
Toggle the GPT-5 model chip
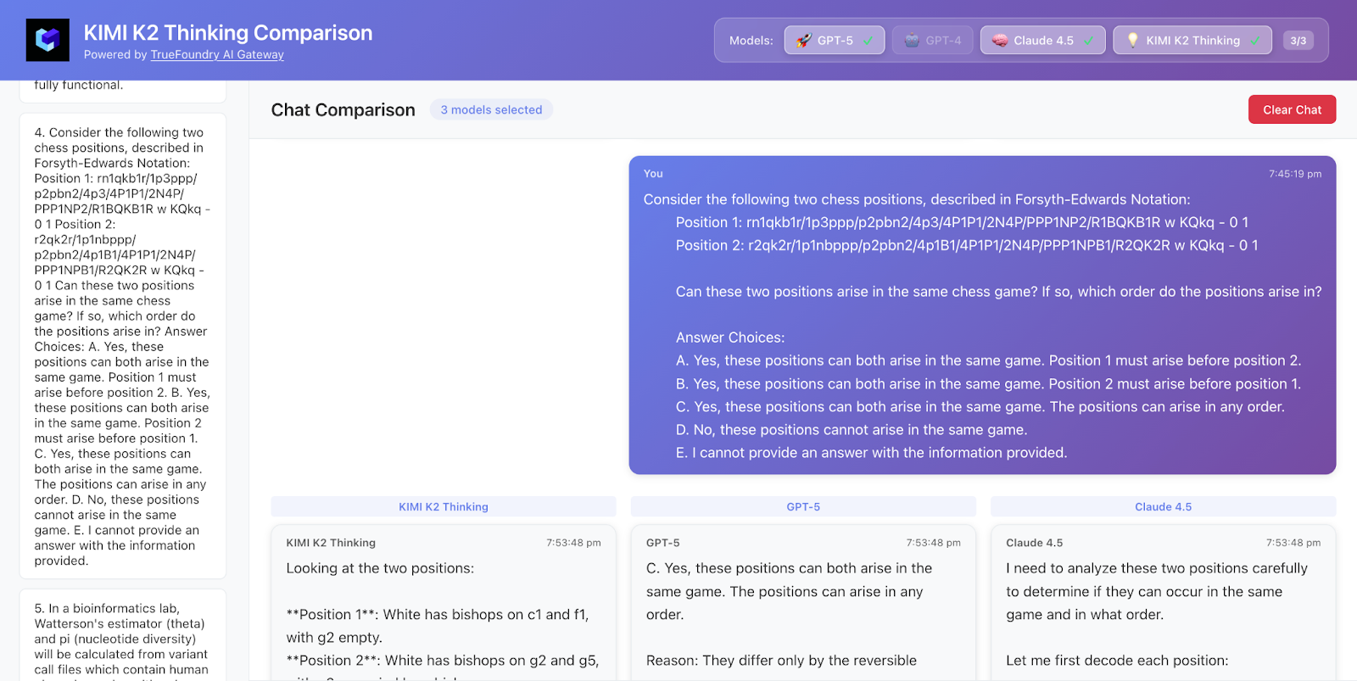point(835,40)
